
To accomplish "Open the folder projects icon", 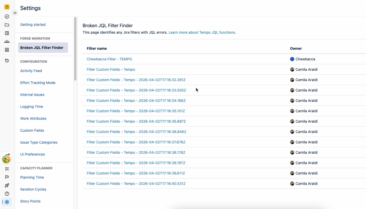I will [7, 25].
